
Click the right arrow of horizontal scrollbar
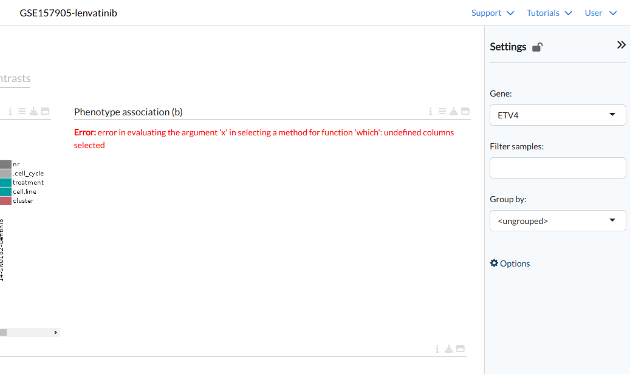click(x=56, y=332)
